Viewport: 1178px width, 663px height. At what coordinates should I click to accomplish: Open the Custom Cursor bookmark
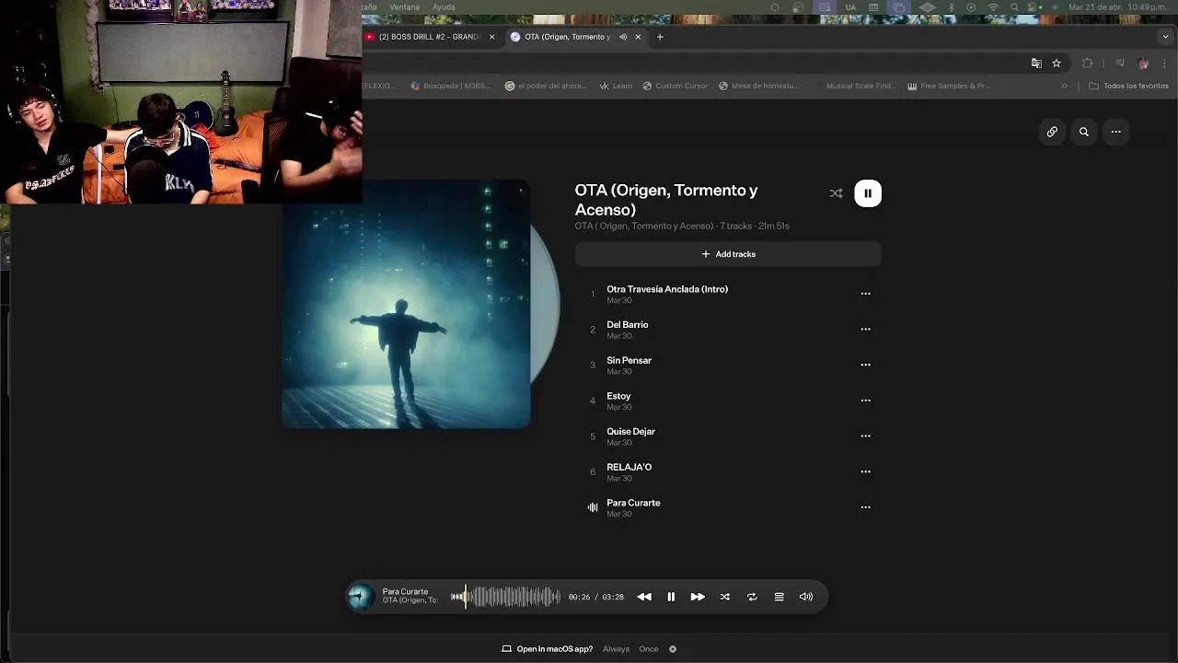pyautogui.click(x=676, y=86)
